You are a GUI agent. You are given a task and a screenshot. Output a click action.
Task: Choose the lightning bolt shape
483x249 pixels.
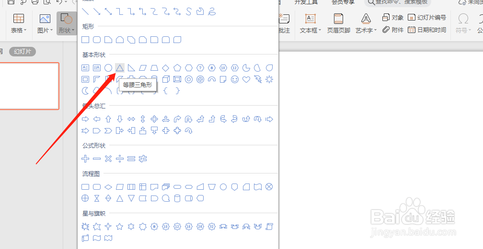tap(258, 80)
